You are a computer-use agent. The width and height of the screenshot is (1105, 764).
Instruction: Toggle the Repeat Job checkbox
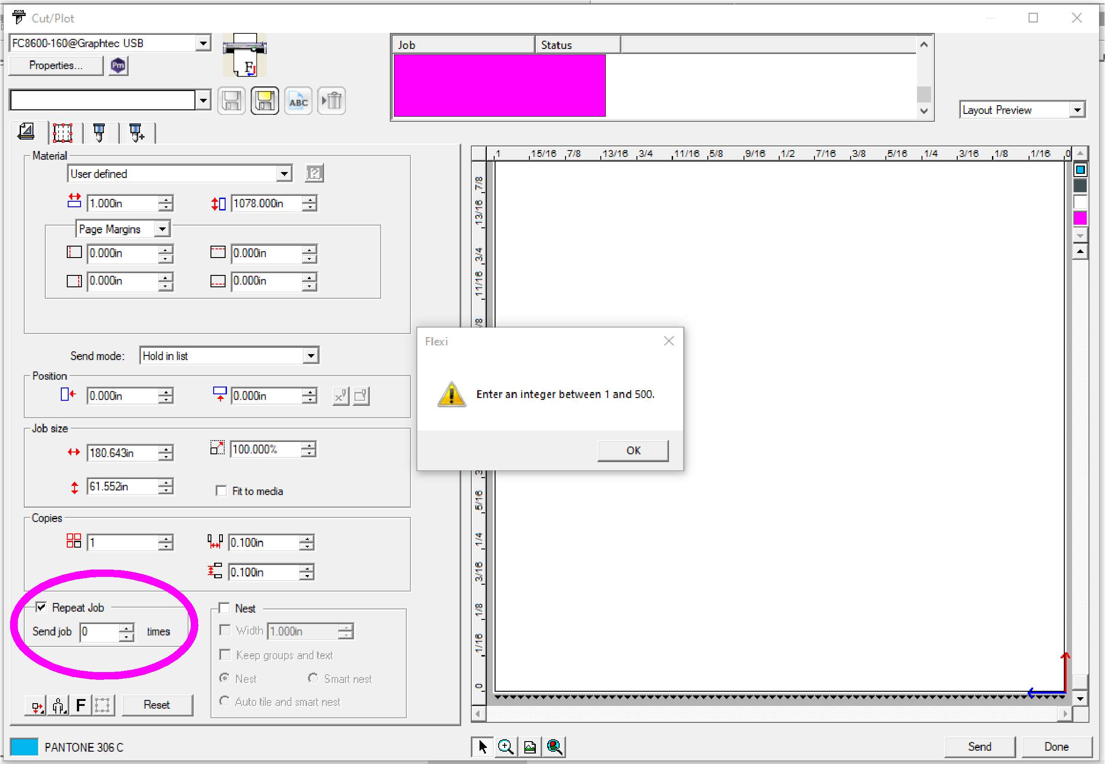coord(41,608)
